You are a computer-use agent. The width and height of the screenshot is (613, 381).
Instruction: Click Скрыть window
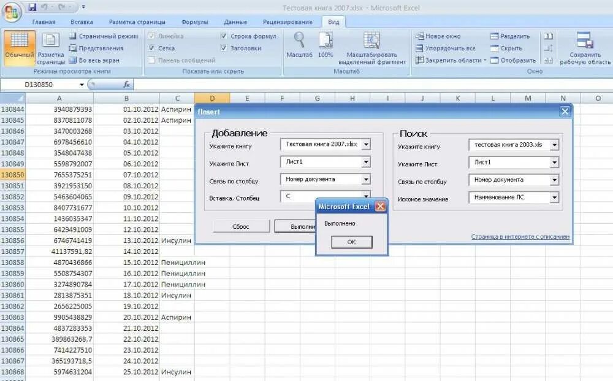(506, 48)
